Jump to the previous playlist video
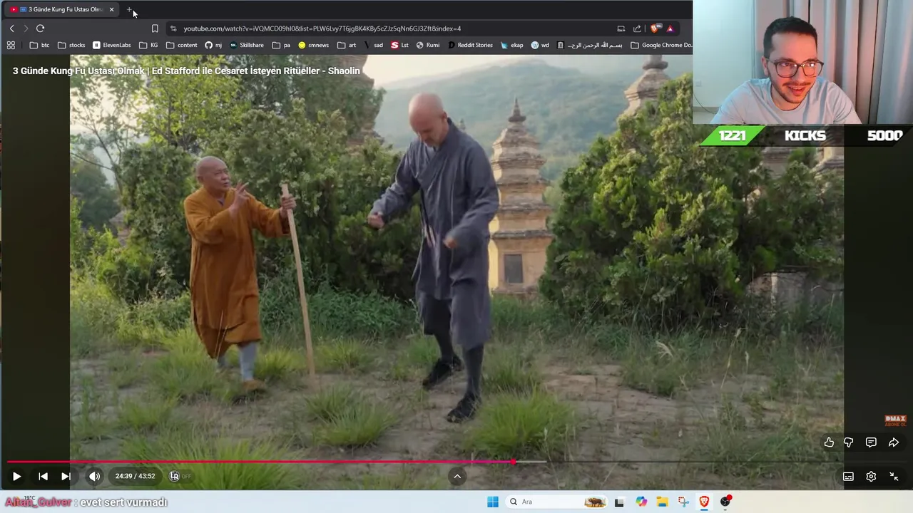 43,477
